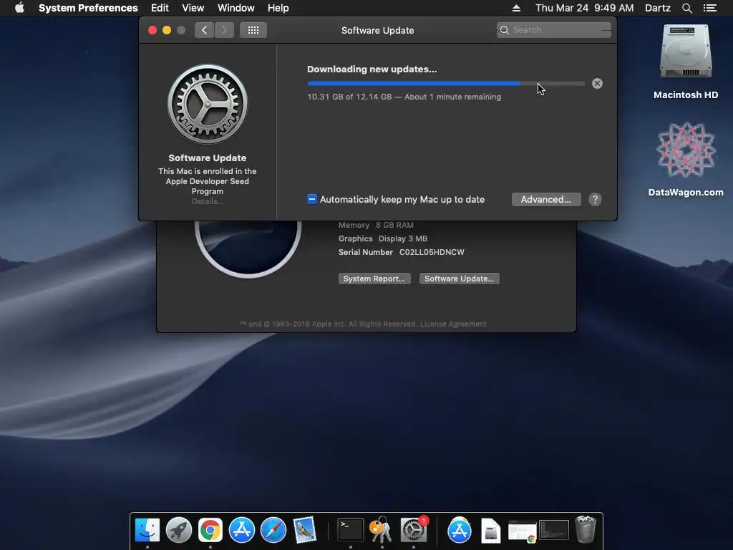Toggle Automatically keep my Mac up to date
The image size is (733, 550).
click(312, 199)
